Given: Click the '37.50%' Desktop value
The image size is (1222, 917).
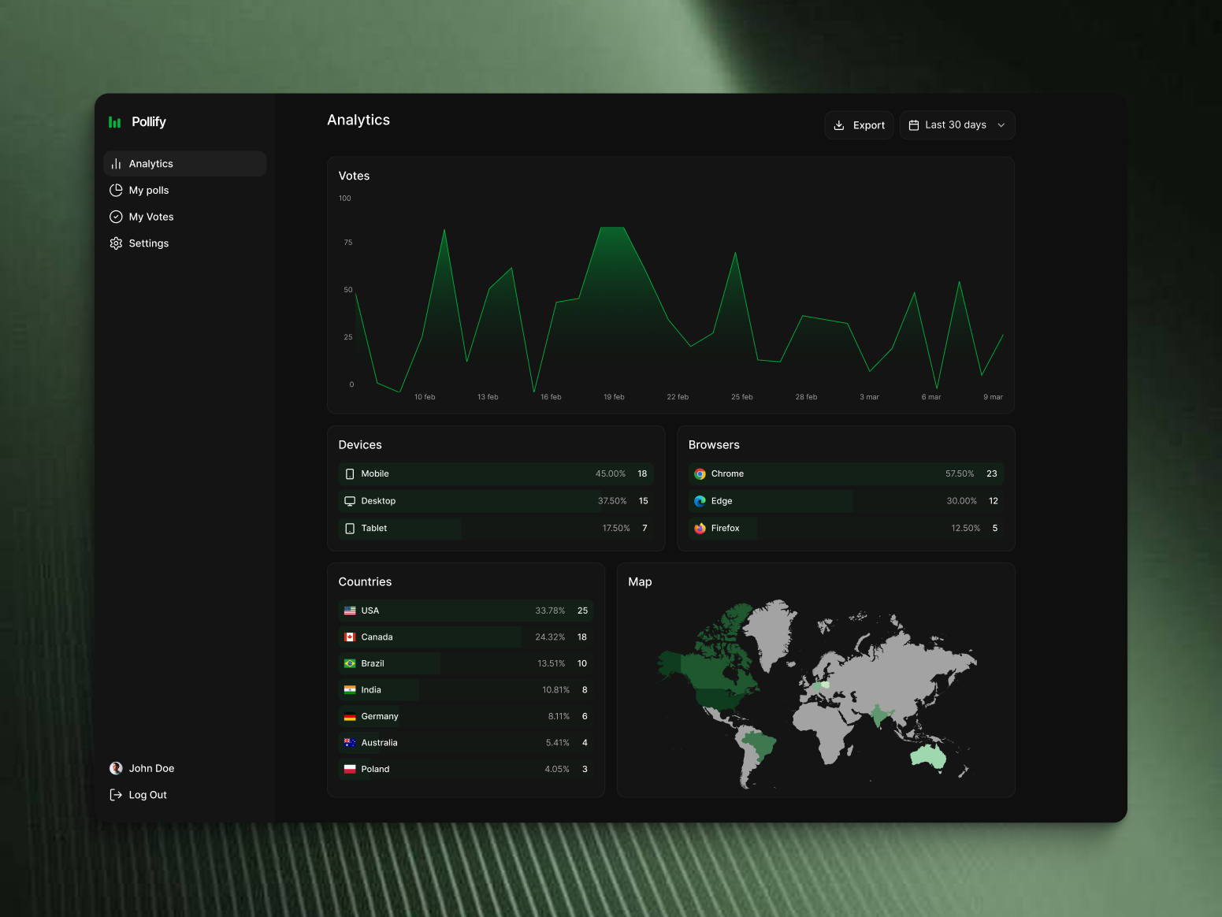Looking at the screenshot, I should 612,501.
